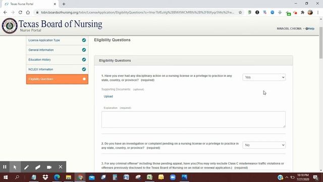Click the taskbar clock showing 10:18 PM
The width and height of the screenshot is (323, 182).
pos(303,177)
